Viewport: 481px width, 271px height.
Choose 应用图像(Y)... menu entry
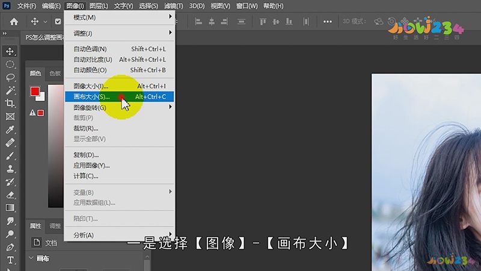tap(120, 165)
